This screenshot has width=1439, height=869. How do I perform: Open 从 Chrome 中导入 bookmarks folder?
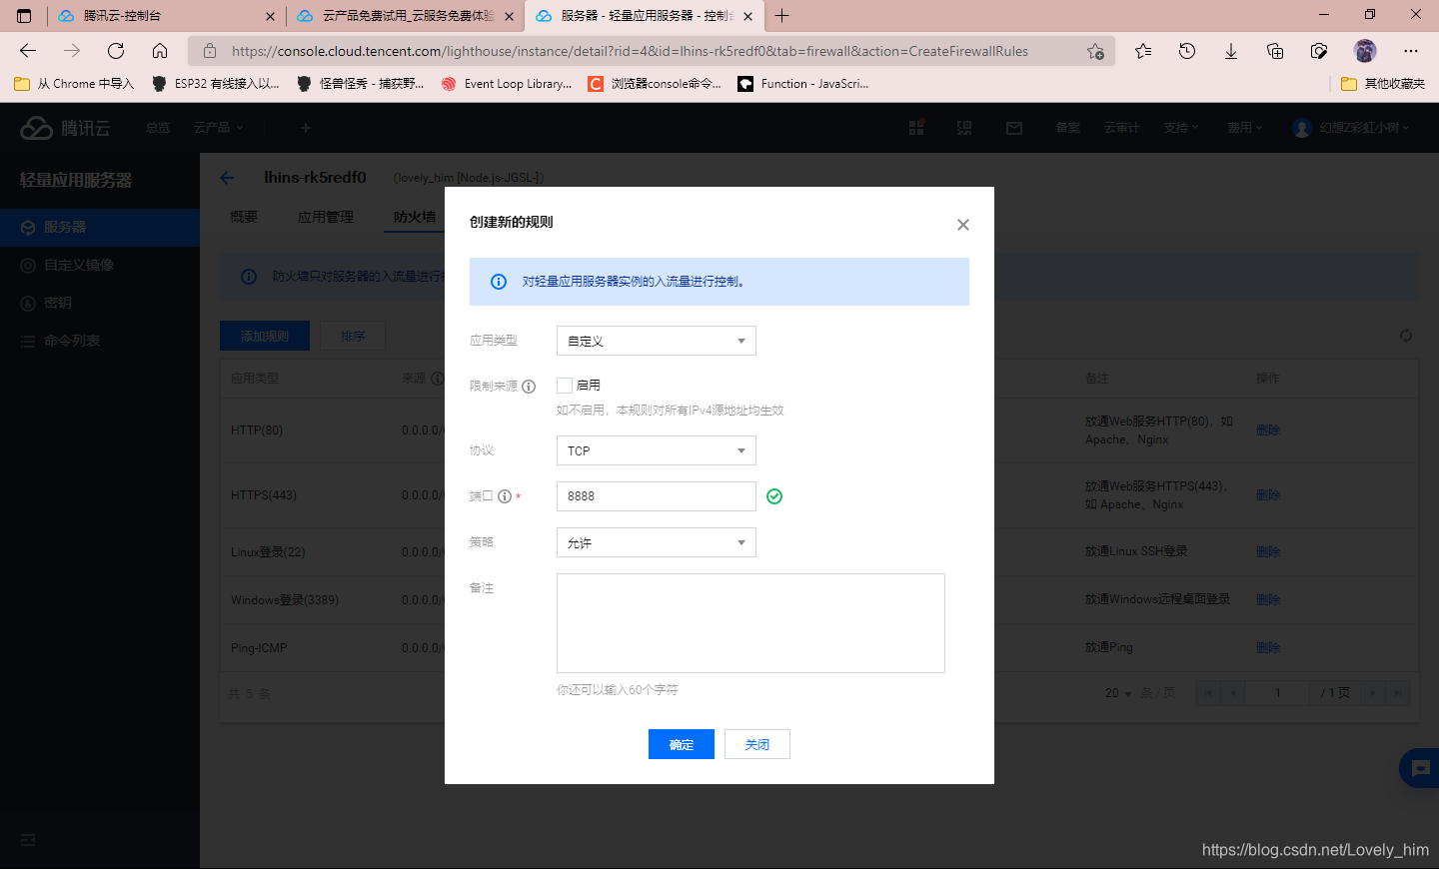coord(75,84)
